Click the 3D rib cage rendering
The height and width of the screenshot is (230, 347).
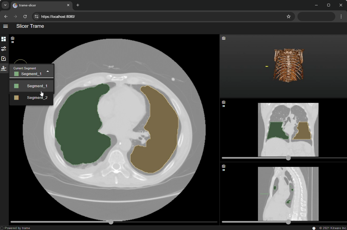289,65
